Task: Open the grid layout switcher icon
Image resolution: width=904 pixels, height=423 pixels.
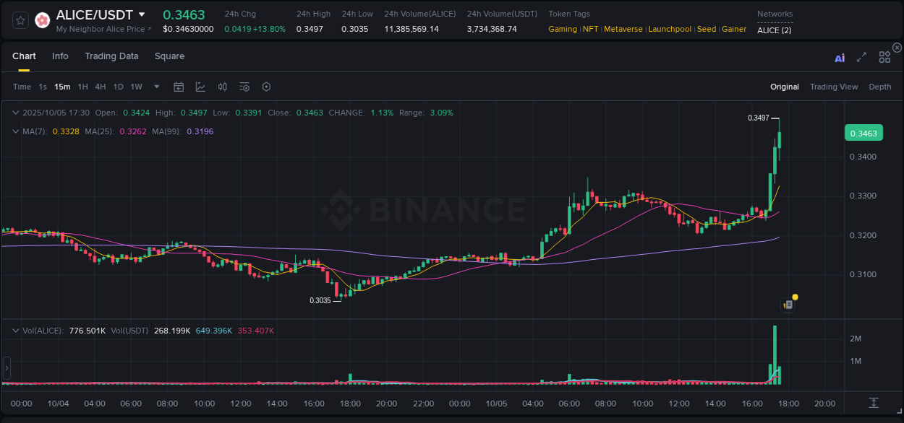Action: pos(884,57)
